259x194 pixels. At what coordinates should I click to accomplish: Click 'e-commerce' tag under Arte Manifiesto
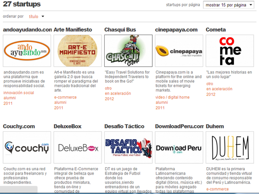(x=65, y=97)
